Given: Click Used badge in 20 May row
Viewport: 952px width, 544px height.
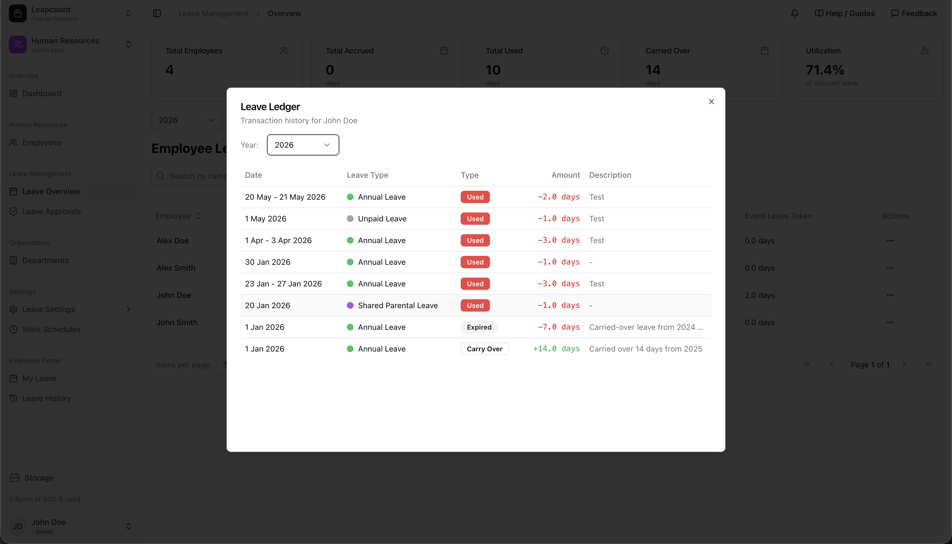Looking at the screenshot, I should point(475,197).
